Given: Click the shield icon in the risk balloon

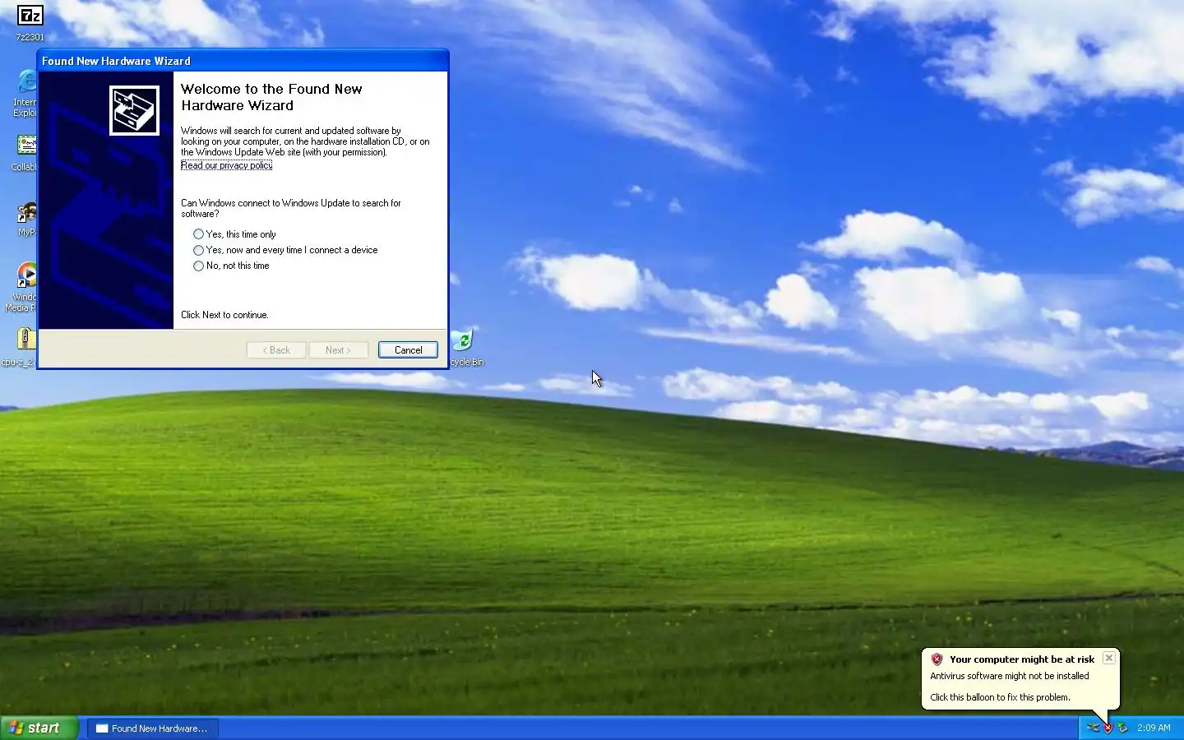Looking at the screenshot, I should tap(937, 659).
